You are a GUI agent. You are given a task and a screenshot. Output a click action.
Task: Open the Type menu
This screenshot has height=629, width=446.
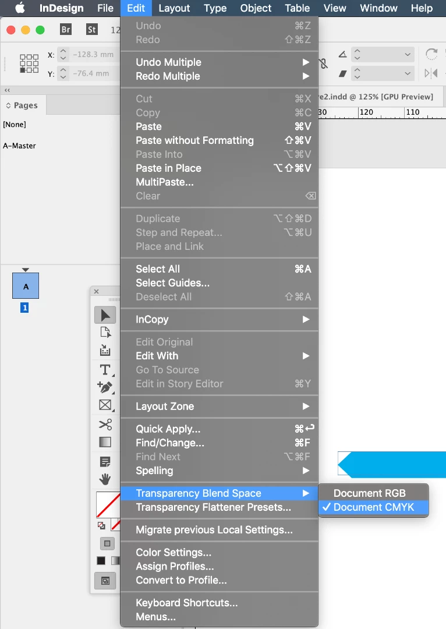pyautogui.click(x=215, y=8)
